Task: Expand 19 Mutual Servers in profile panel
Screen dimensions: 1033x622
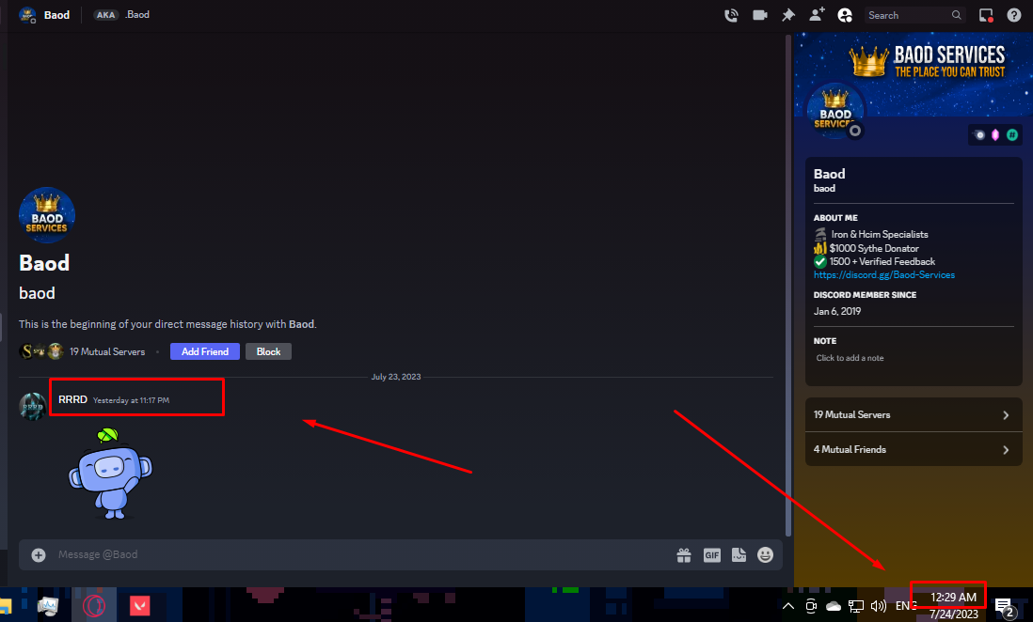Action: pyautogui.click(x=914, y=414)
